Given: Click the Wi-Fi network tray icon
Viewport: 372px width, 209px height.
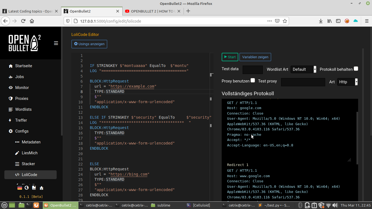Looking at the screenshot, I should point(328,205).
